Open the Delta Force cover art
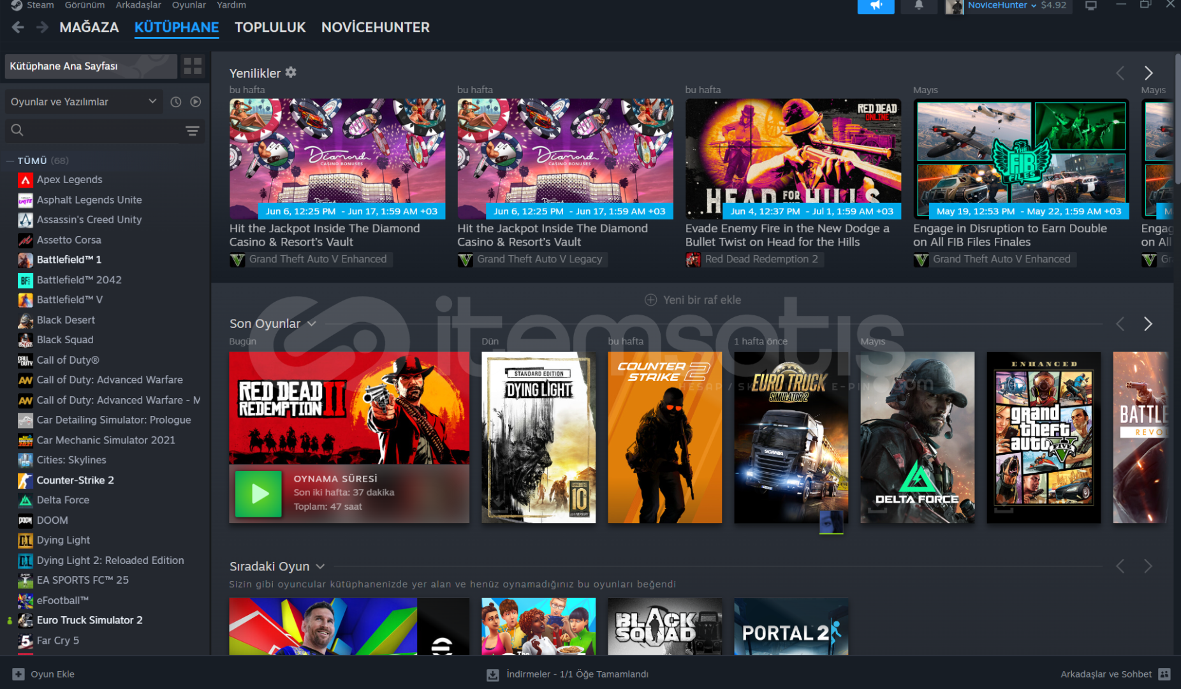This screenshot has height=689, width=1181. point(917,438)
